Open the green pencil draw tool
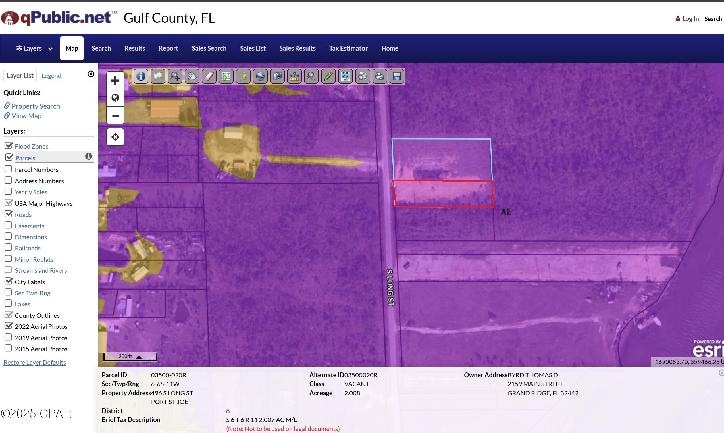This screenshot has height=433, width=724. pyautogui.click(x=328, y=76)
